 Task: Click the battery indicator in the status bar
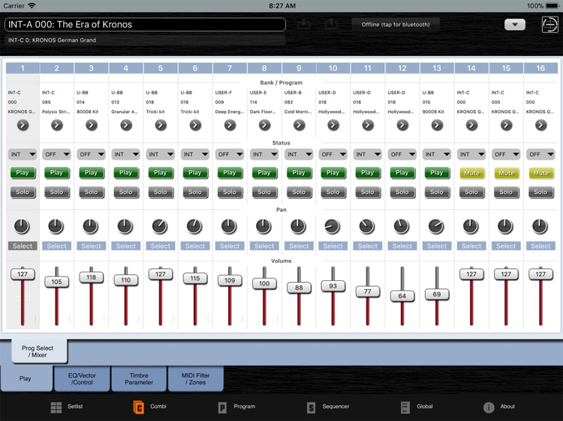pyautogui.click(x=552, y=6)
